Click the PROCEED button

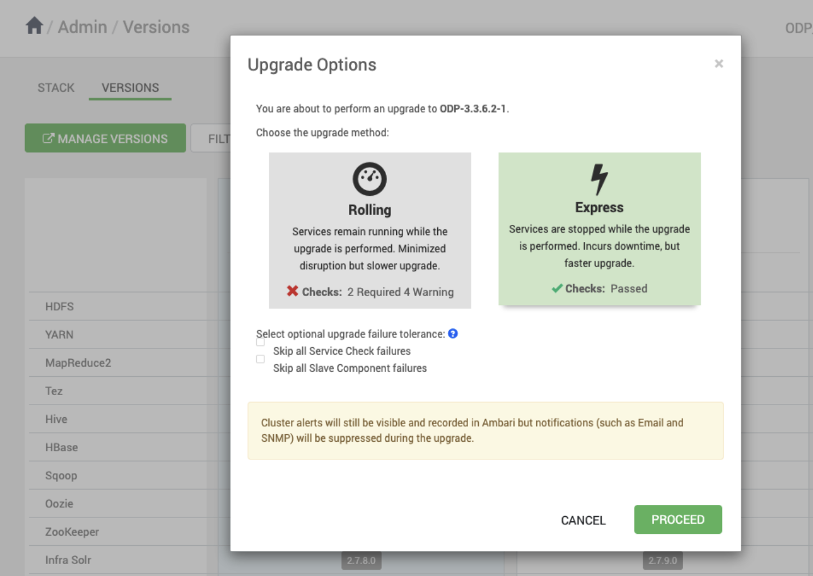pyautogui.click(x=678, y=519)
